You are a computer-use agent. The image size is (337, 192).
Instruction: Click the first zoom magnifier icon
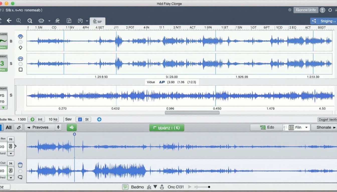tap(19, 21)
